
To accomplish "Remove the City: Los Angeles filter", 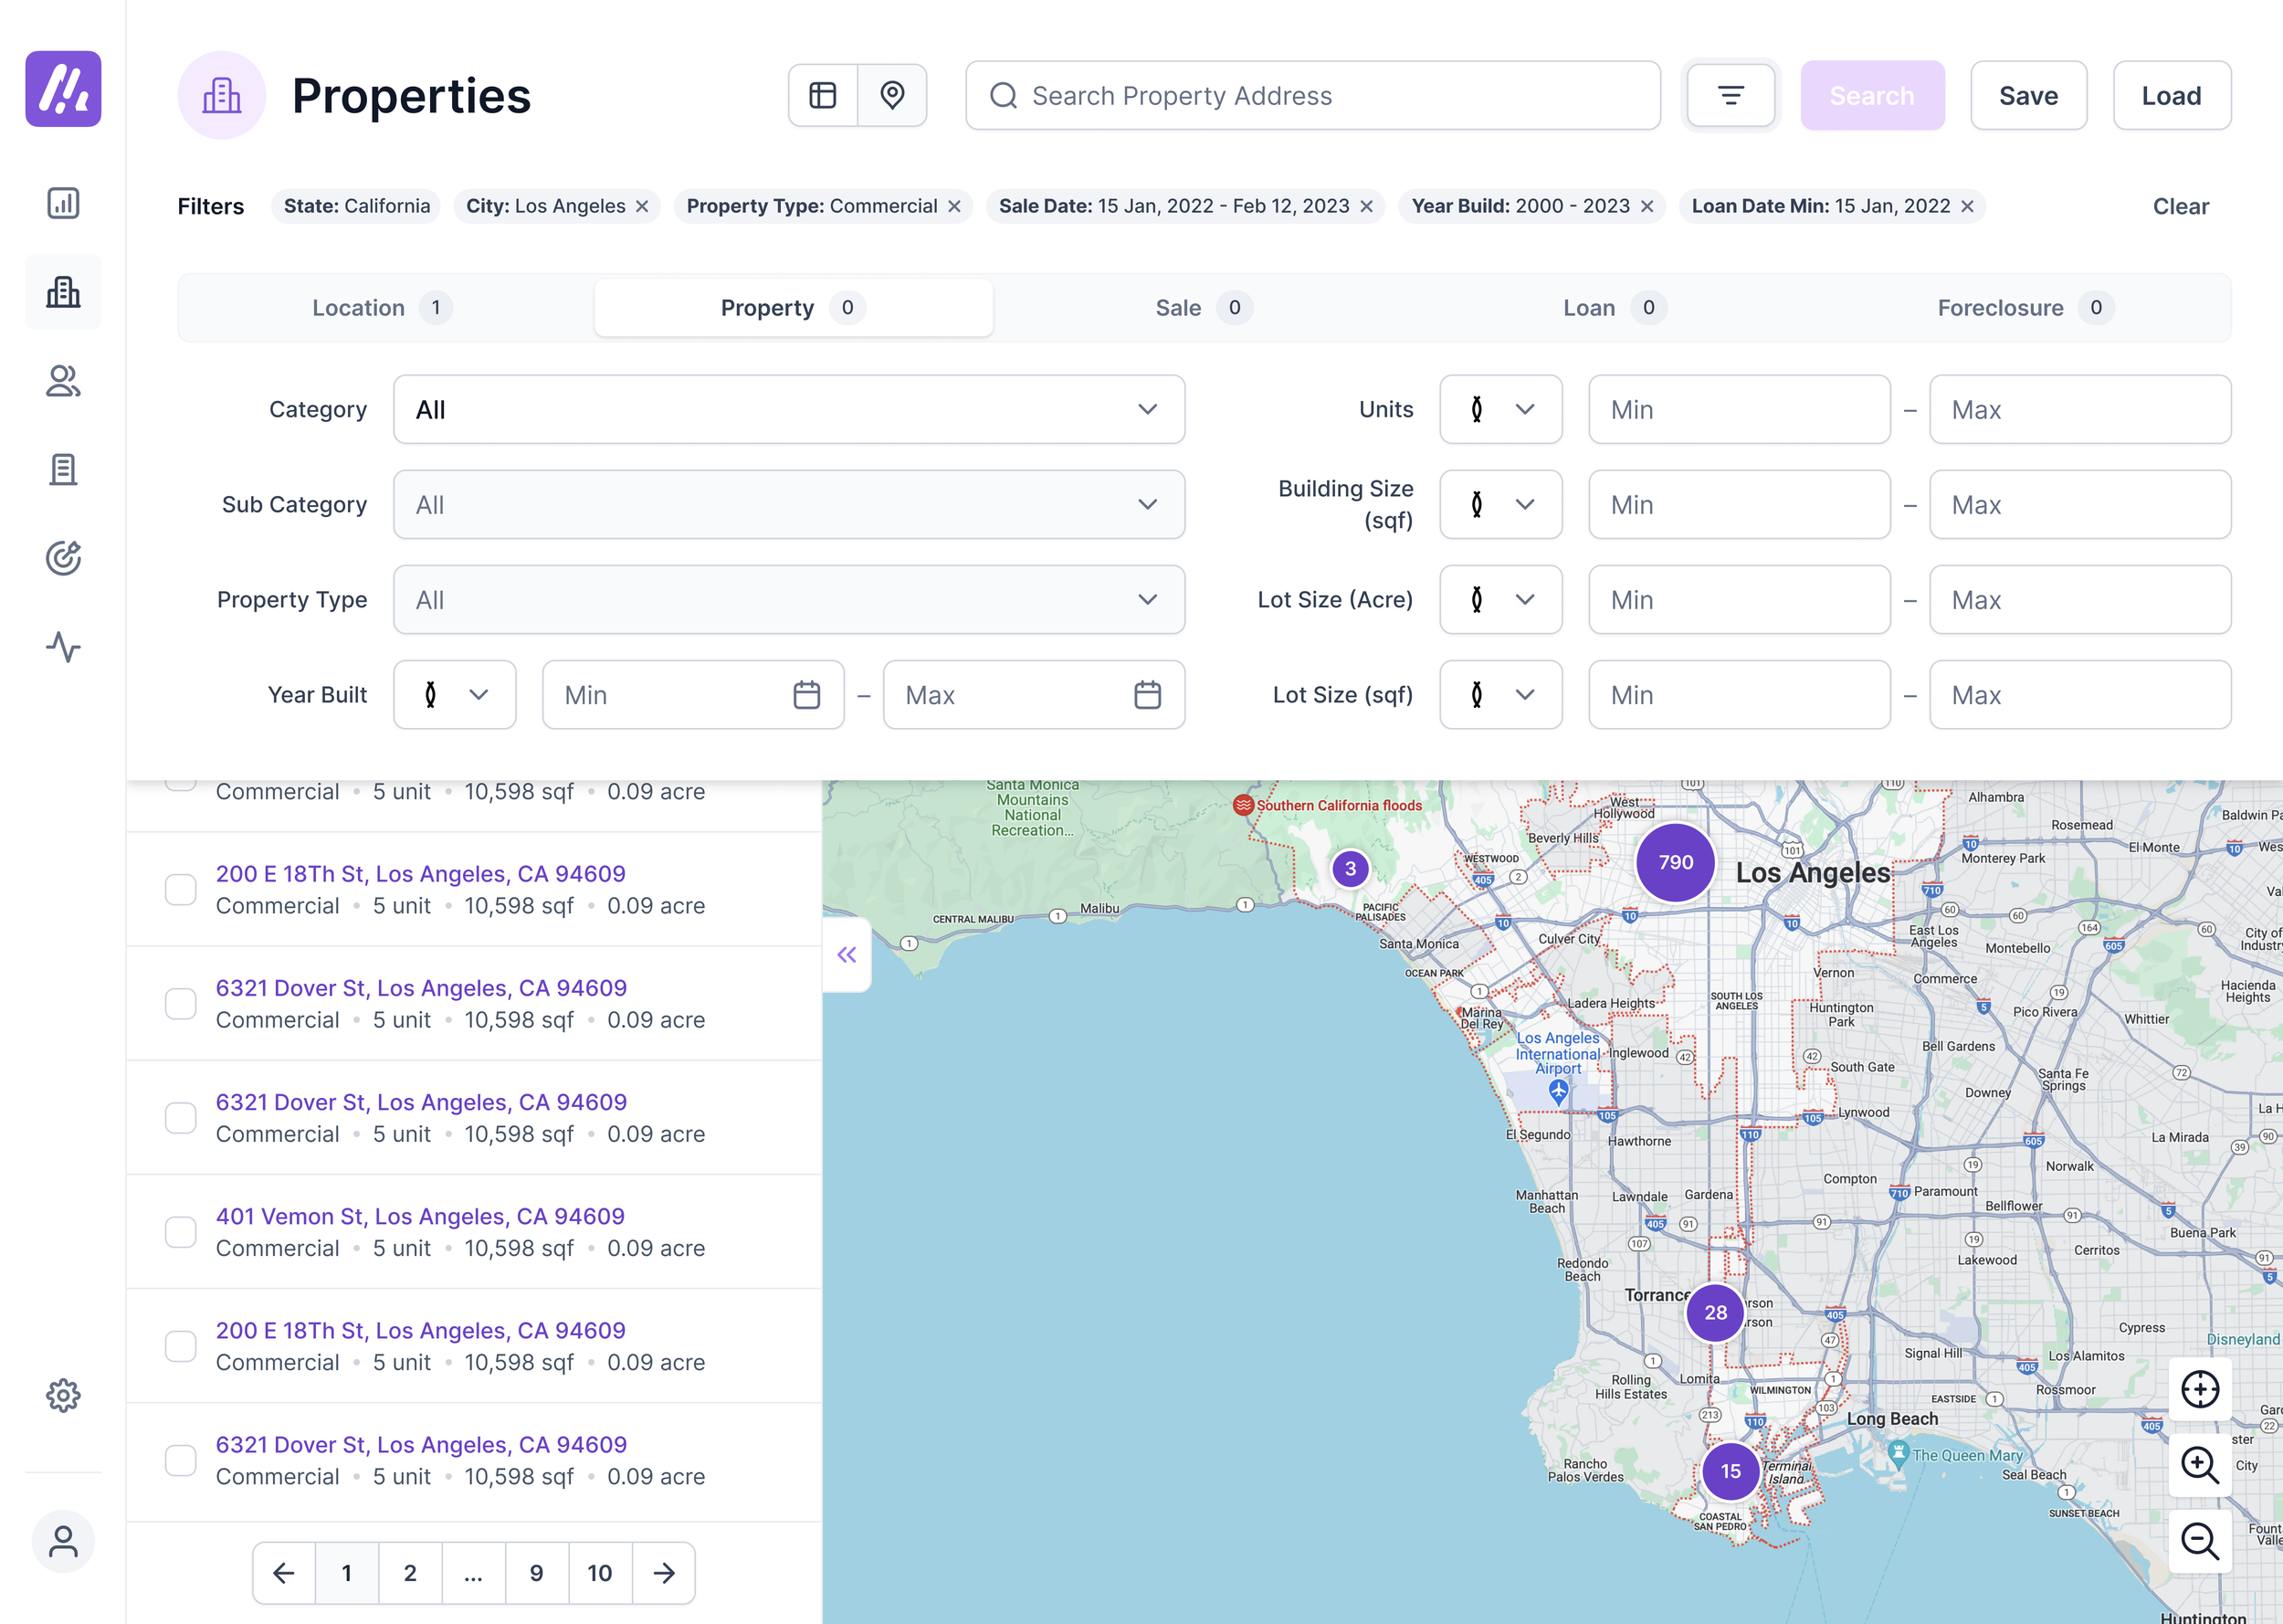I will (643, 206).
